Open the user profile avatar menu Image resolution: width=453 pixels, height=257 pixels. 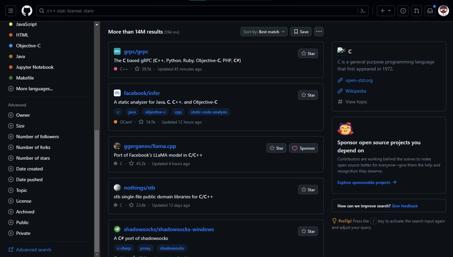(x=443, y=11)
